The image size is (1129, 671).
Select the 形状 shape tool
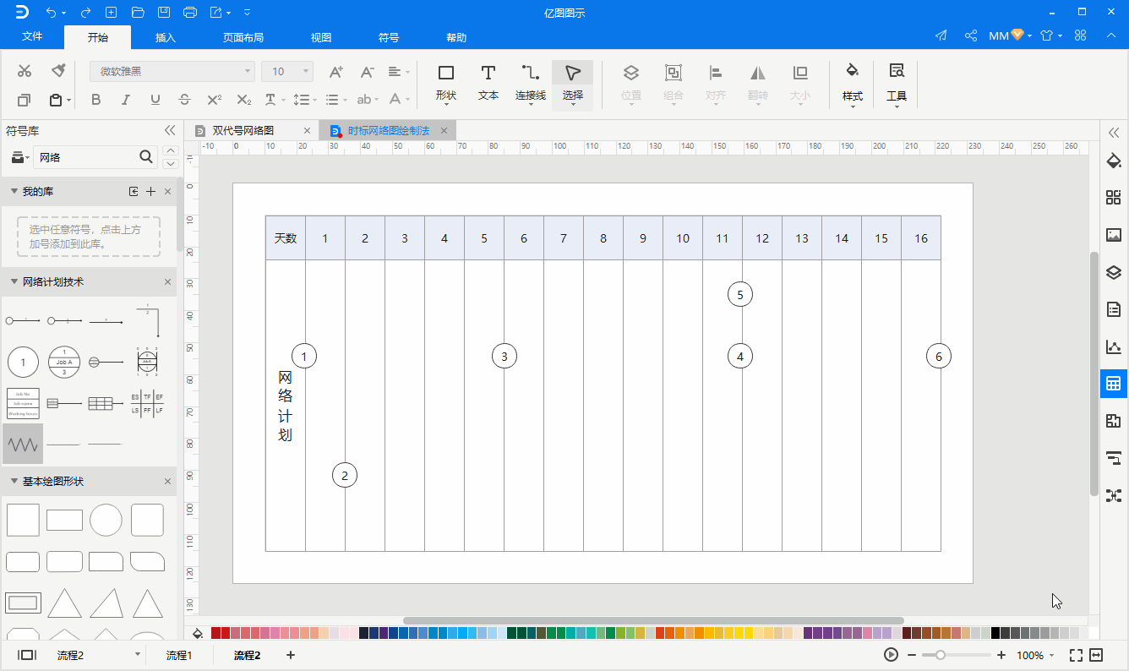pyautogui.click(x=446, y=84)
